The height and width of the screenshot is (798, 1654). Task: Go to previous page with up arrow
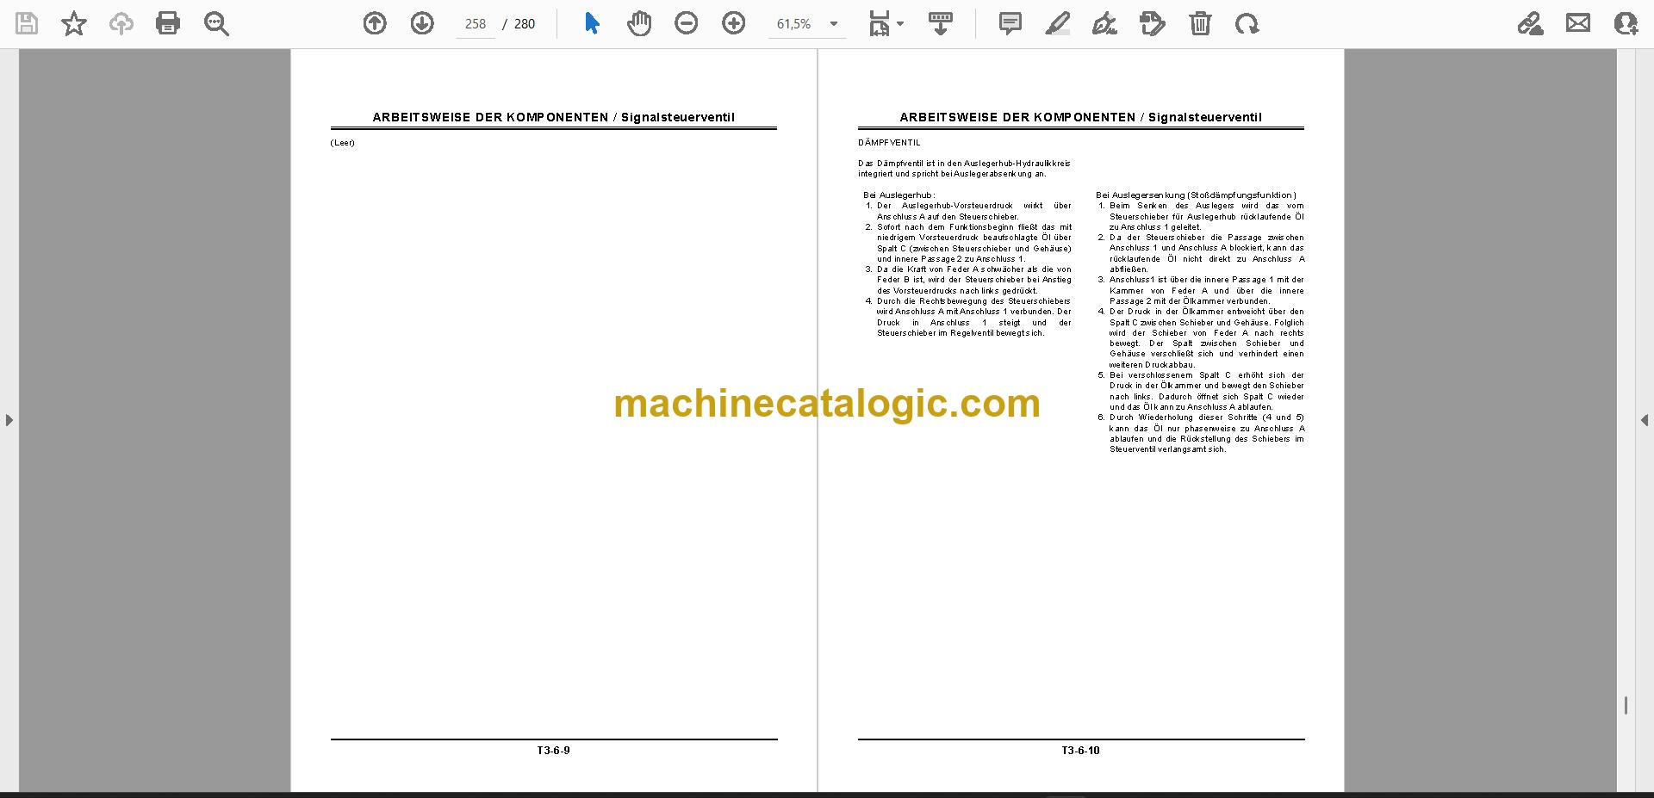[x=375, y=23]
